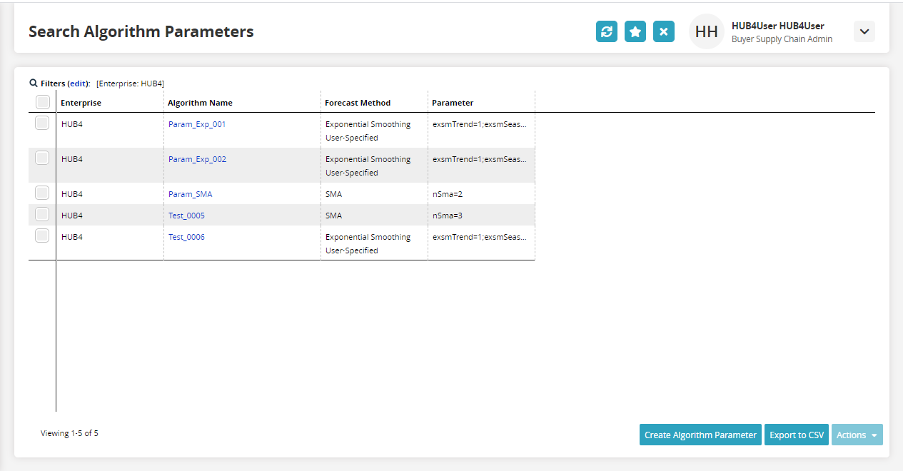Click the refresh icon in header

[x=607, y=31]
